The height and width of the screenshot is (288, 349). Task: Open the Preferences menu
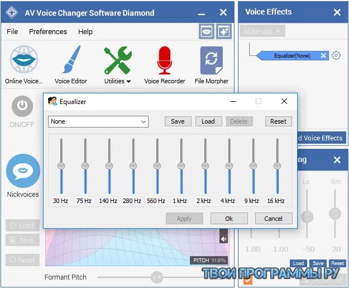point(48,32)
